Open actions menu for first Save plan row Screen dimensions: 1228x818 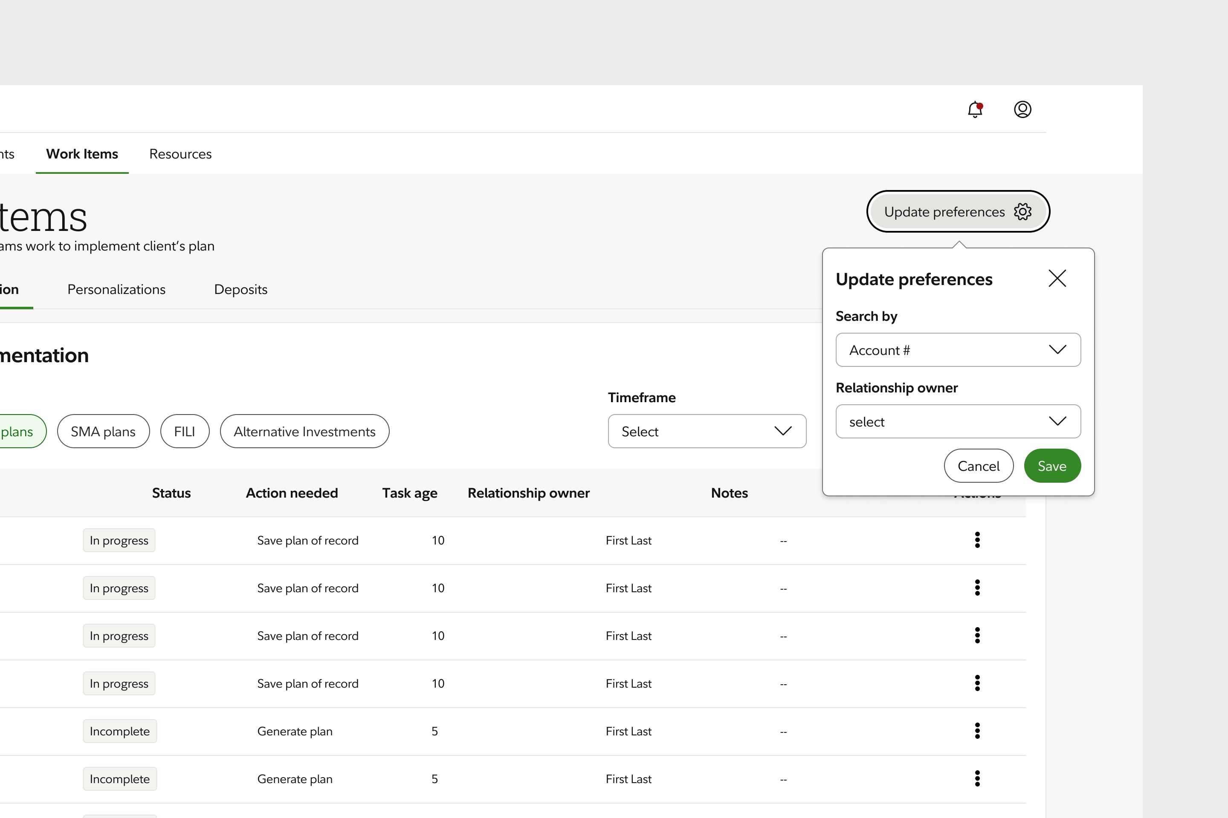977,540
